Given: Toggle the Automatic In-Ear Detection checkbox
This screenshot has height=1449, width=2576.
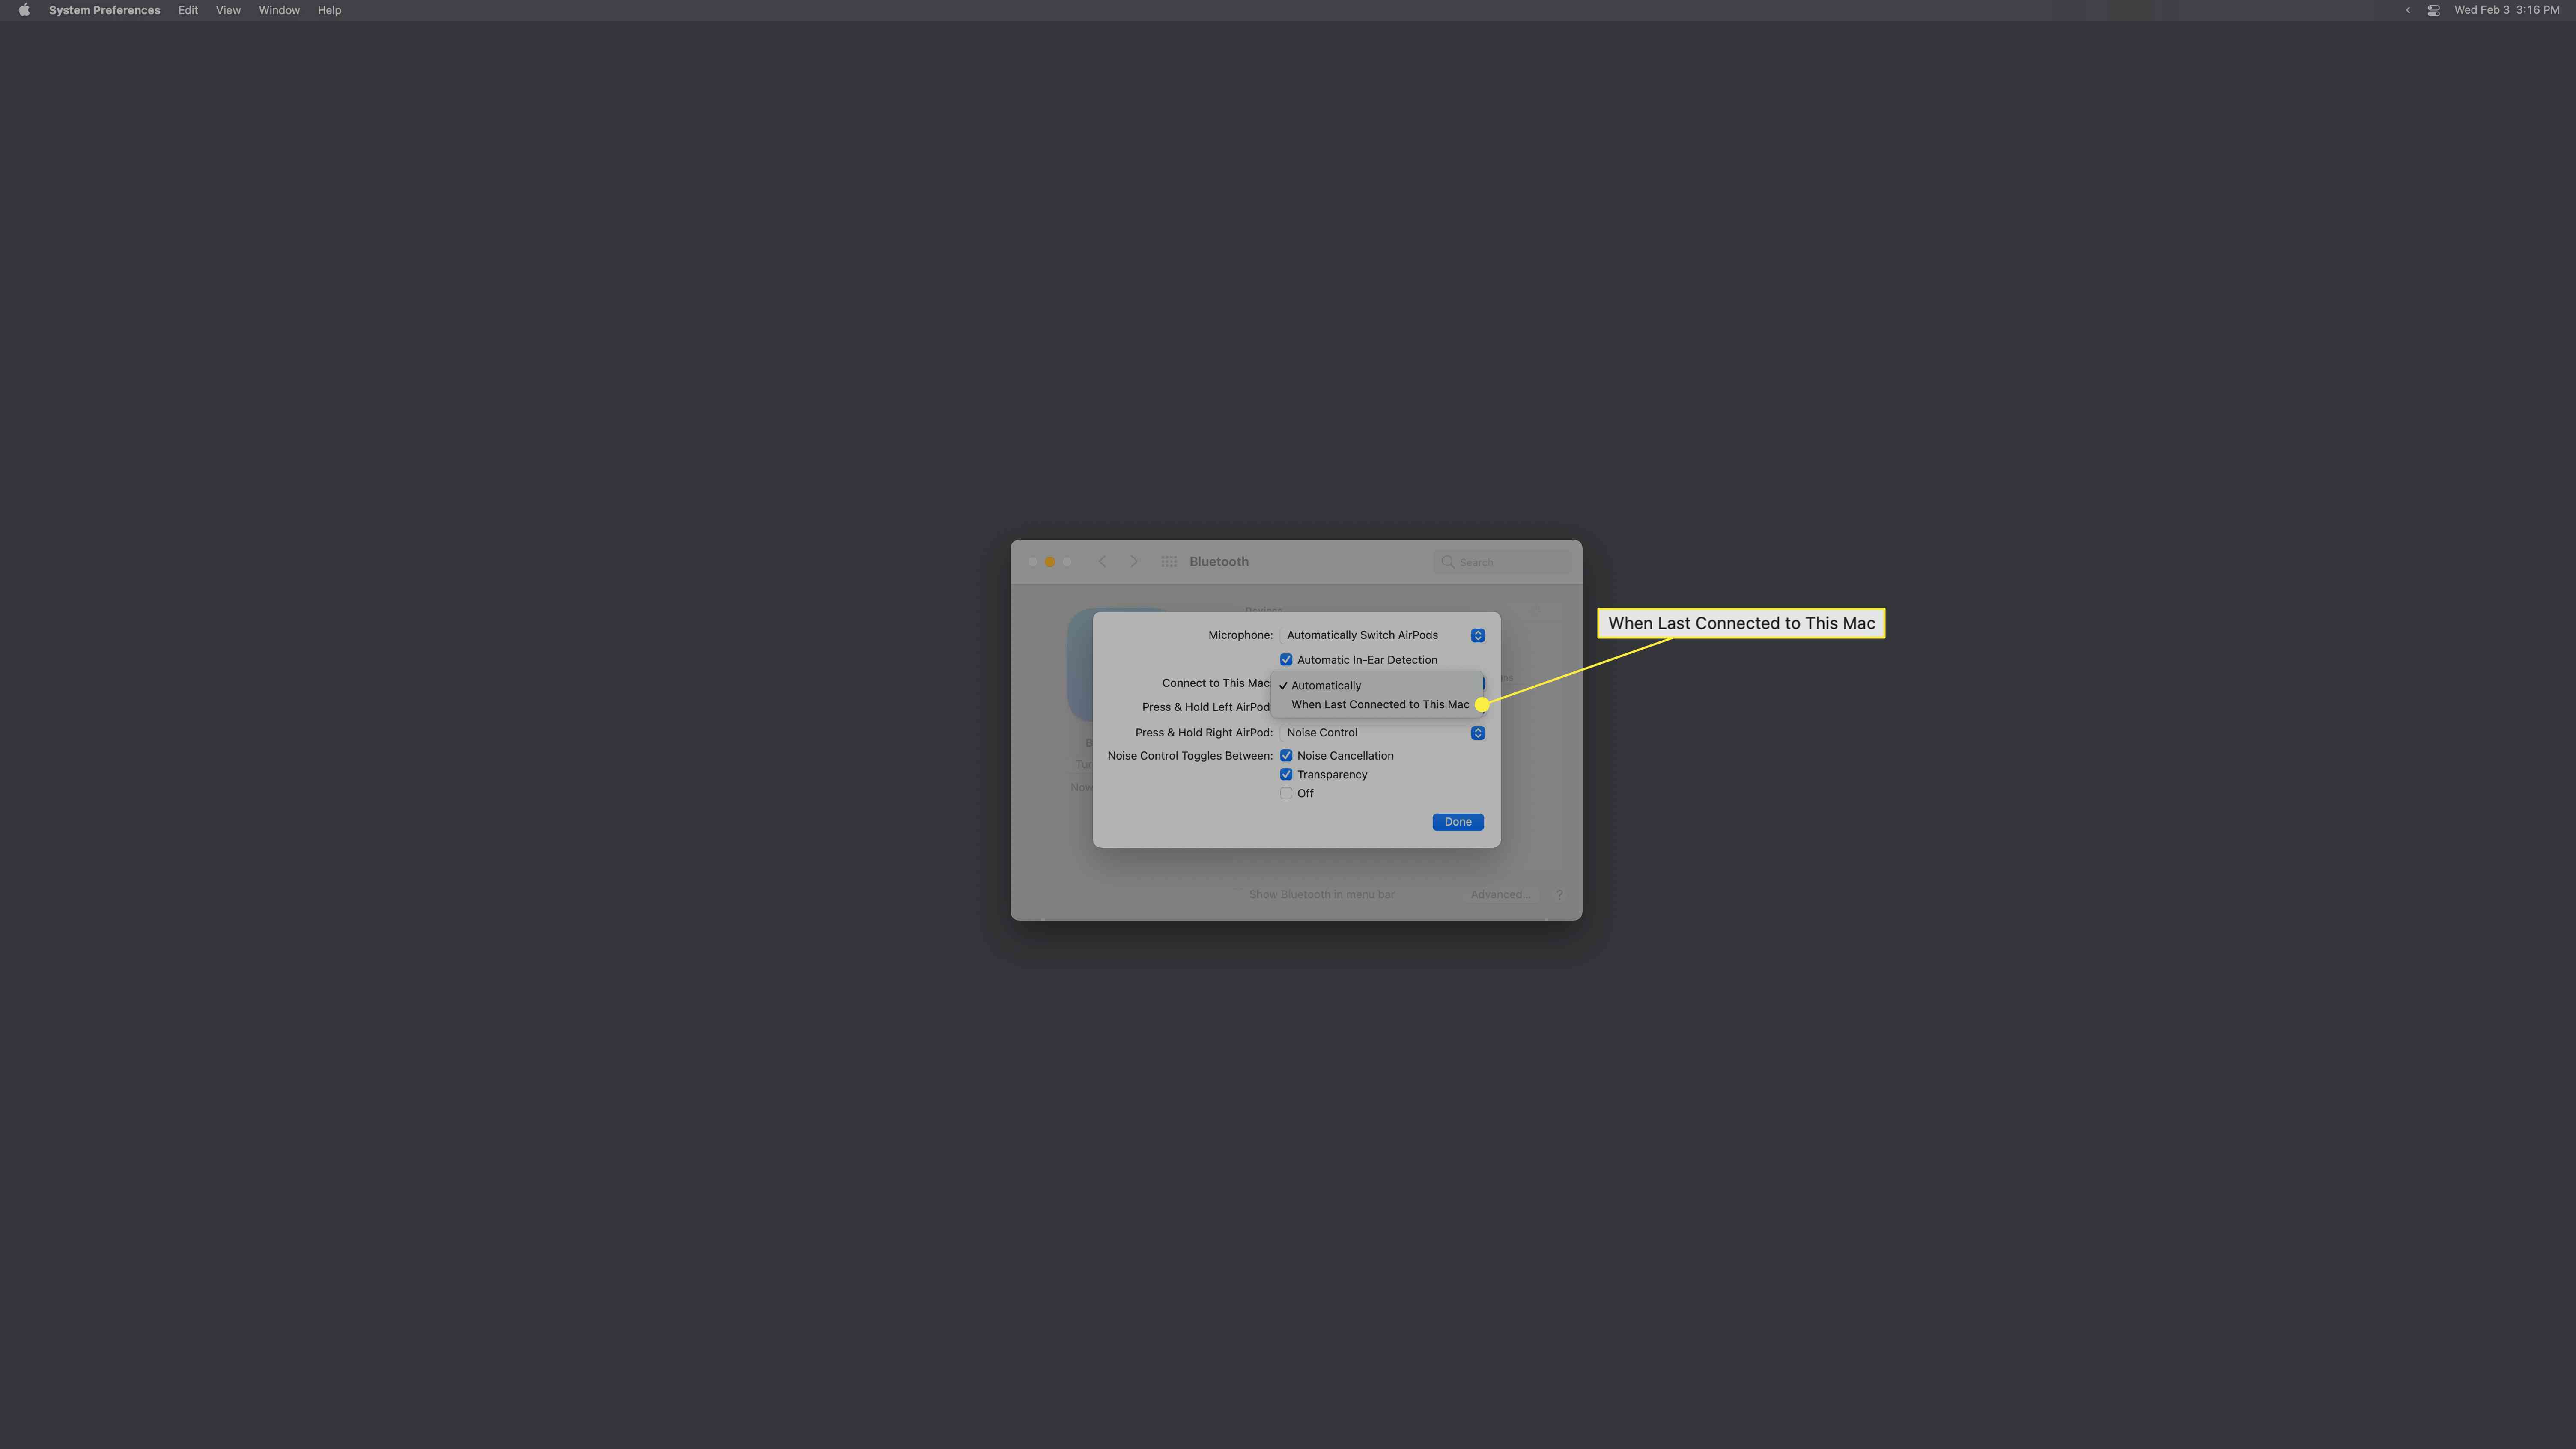Looking at the screenshot, I should (x=1286, y=660).
